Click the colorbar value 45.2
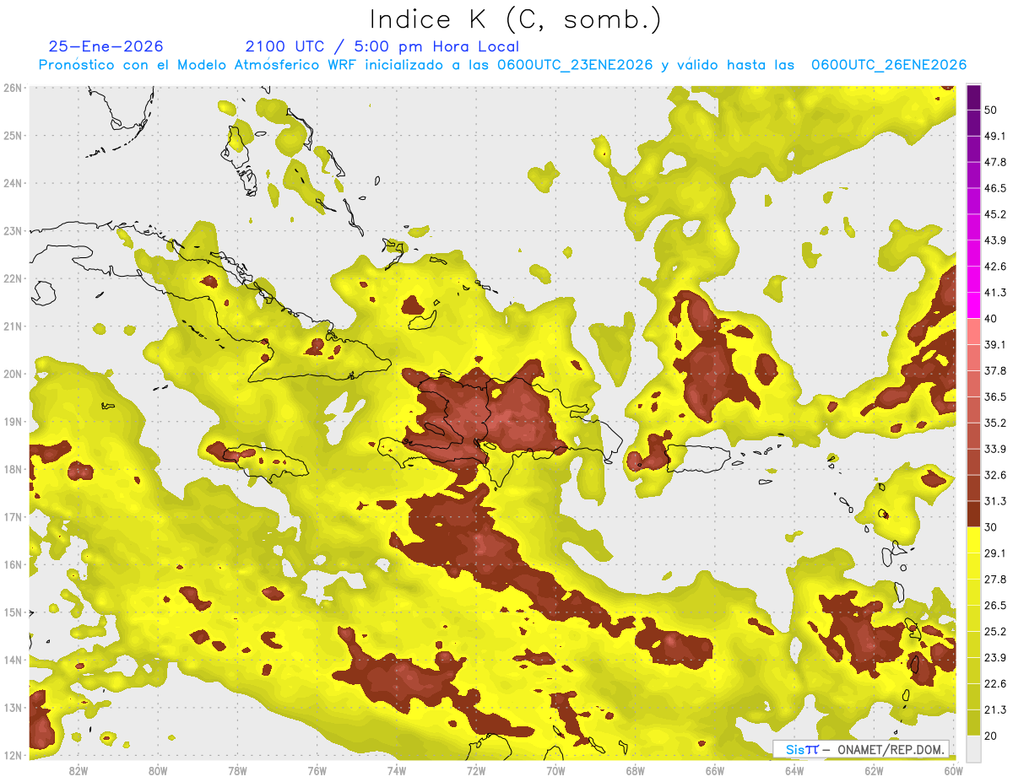This screenshot has height=782, width=1013. tap(995, 214)
